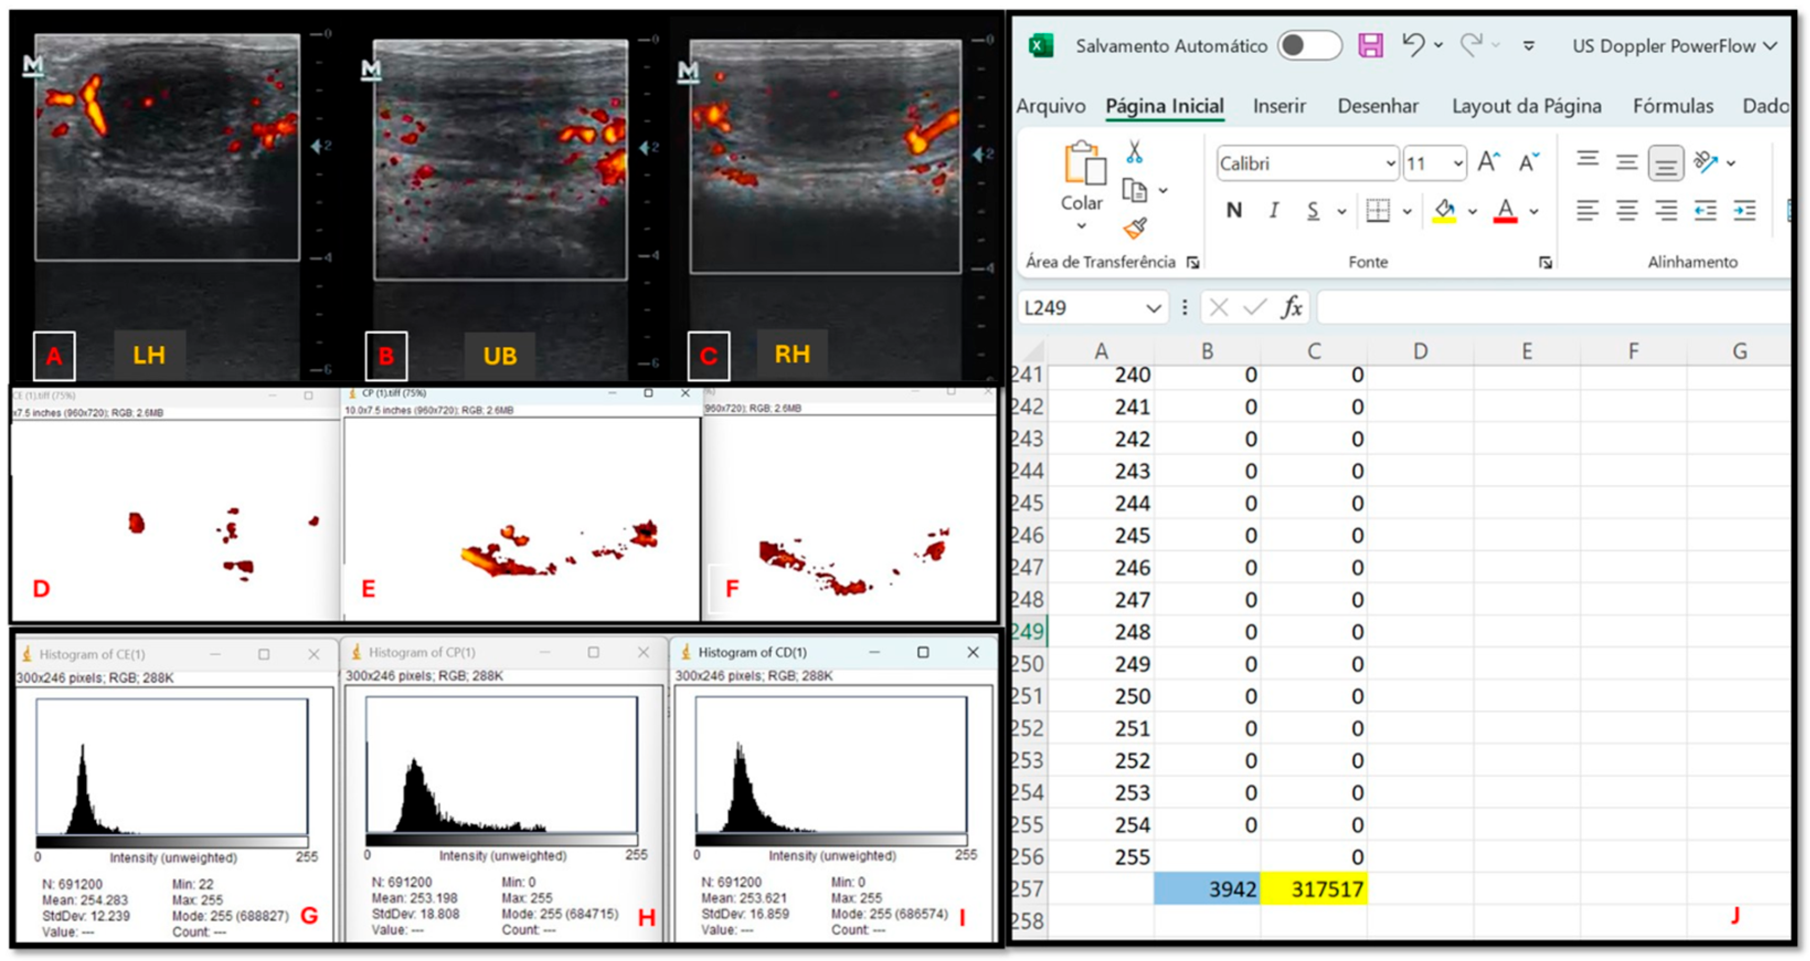
Task: Click the Increase Indent icon
Action: click(1745, 210)
